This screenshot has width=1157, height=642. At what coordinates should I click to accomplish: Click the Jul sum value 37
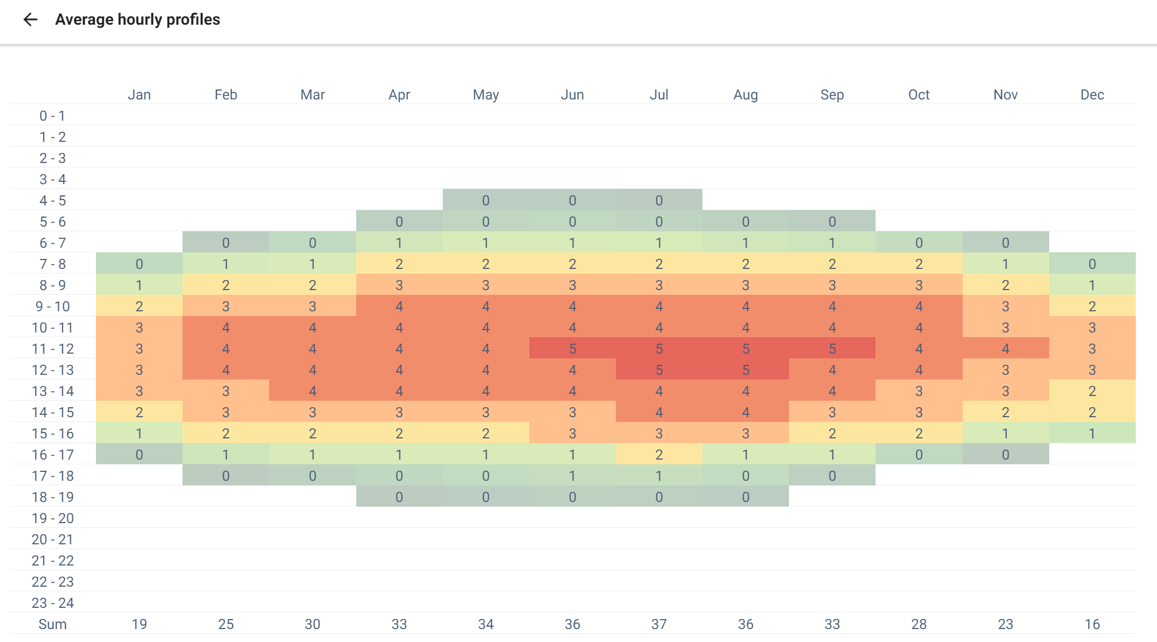[659, 624]
